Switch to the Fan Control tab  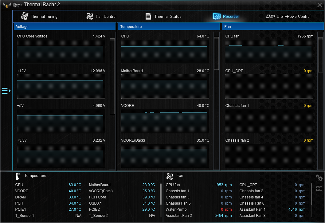101,16
